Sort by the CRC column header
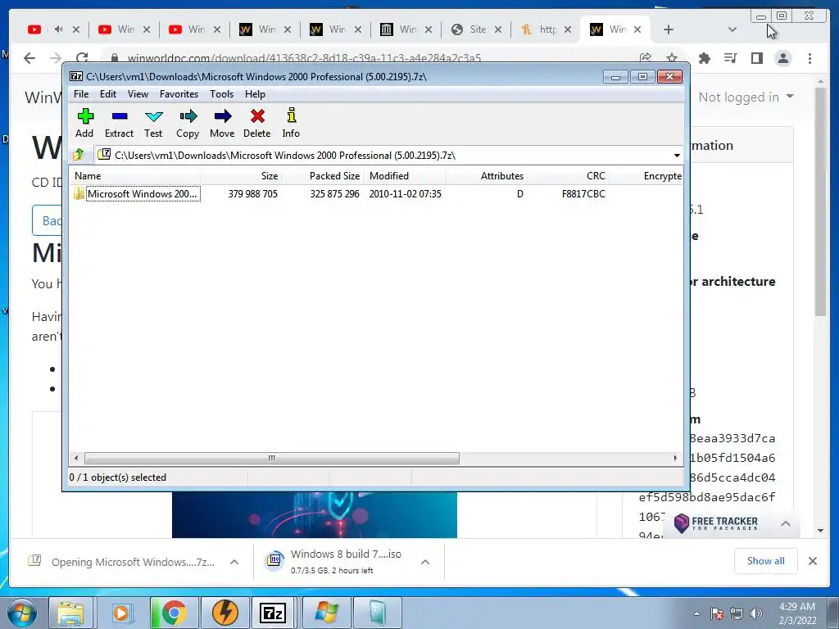The height and width of the screenshot is (629, 839). pyautogui.click(x=569, y=176)
